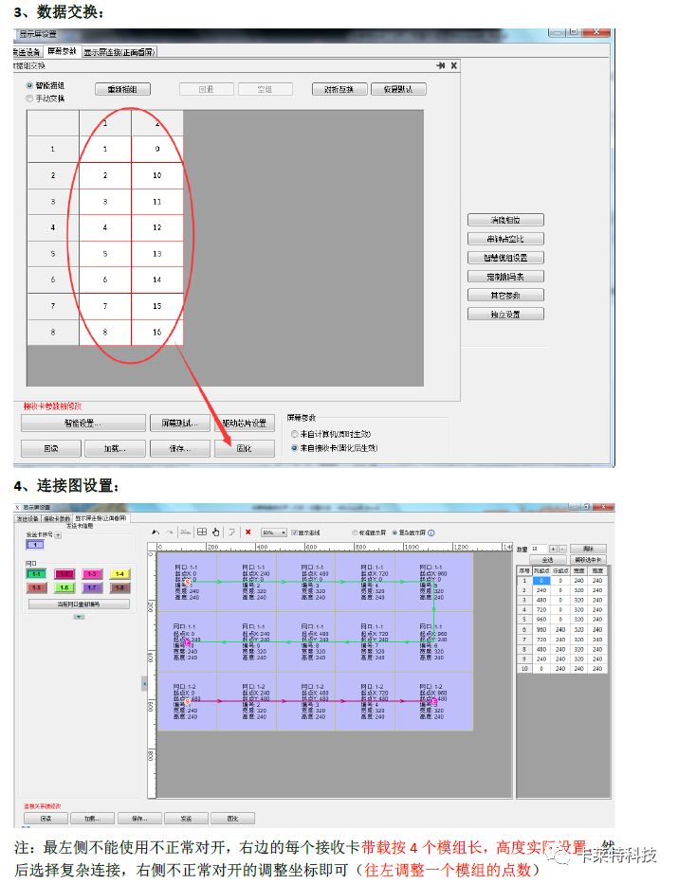Viewport: 678px width, 884px height.
Task: Click the 独立设置 button
Action: coord(505,314)
